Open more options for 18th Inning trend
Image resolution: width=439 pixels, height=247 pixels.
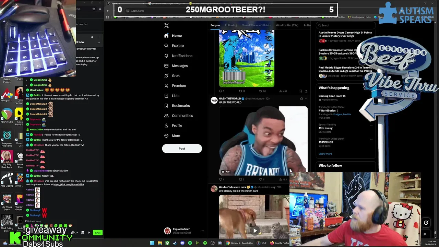point(371,125)
